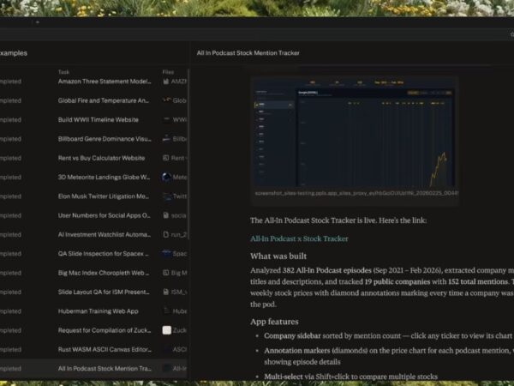
Task: Open User Numbers for Social Apps task
Action: tap(105, 215)
